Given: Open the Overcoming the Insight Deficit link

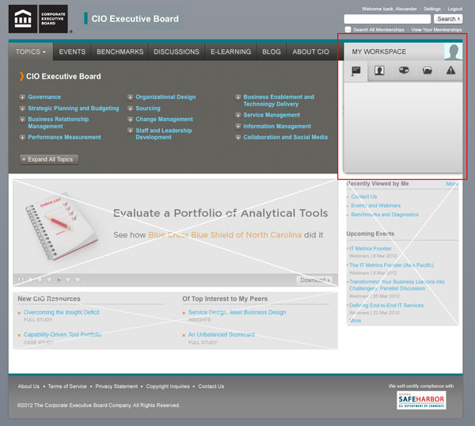Looking at the screenshot, I should (62, 313).
